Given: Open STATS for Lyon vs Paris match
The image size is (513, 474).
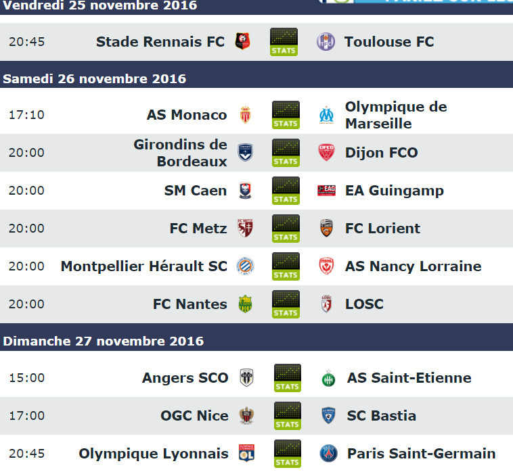Looking at the screenshot, I should tap(287, 454).
